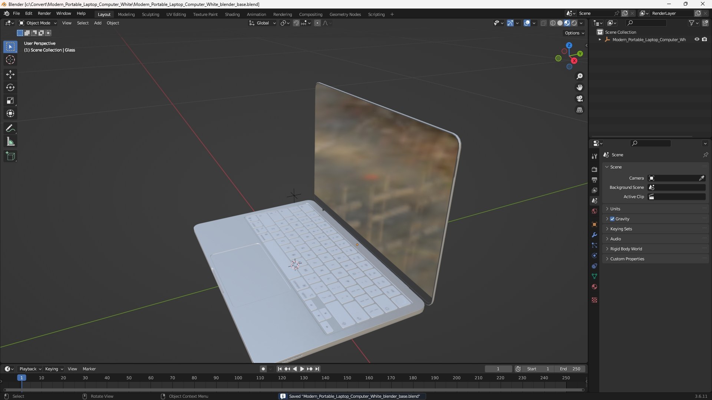This screenshot has height=400, width=712.
Task: Open the Render menu
Action: click(x=44, y=13)
